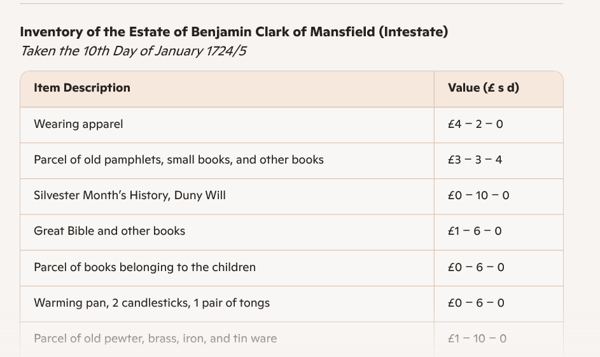Select the 'Item Description' column header

[82, 88]
